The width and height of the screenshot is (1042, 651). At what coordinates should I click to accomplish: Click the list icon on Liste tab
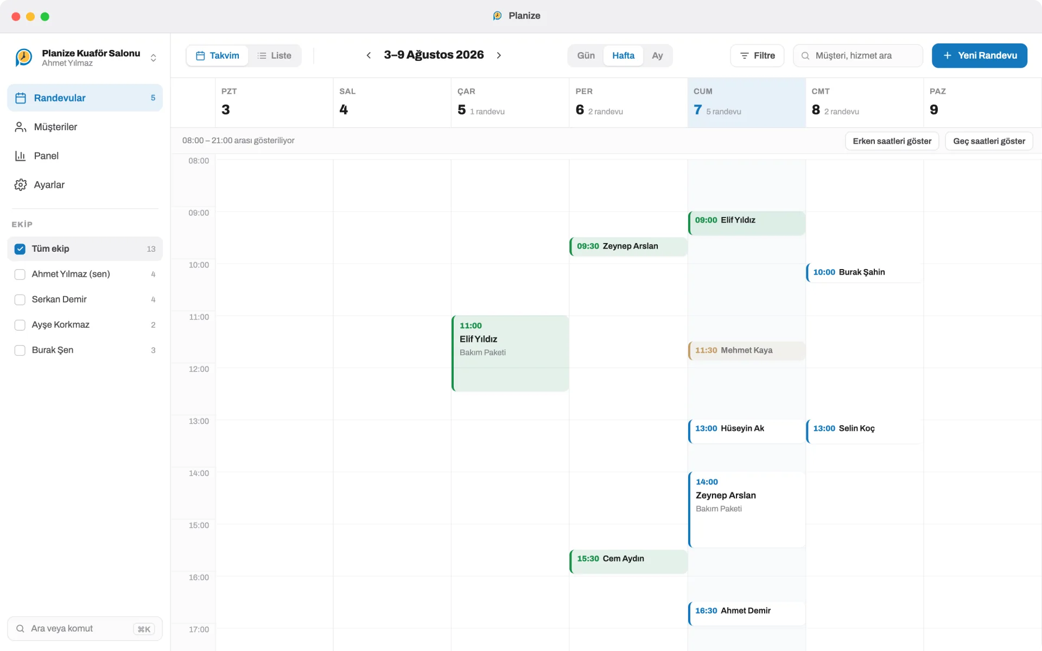(262, 56)
